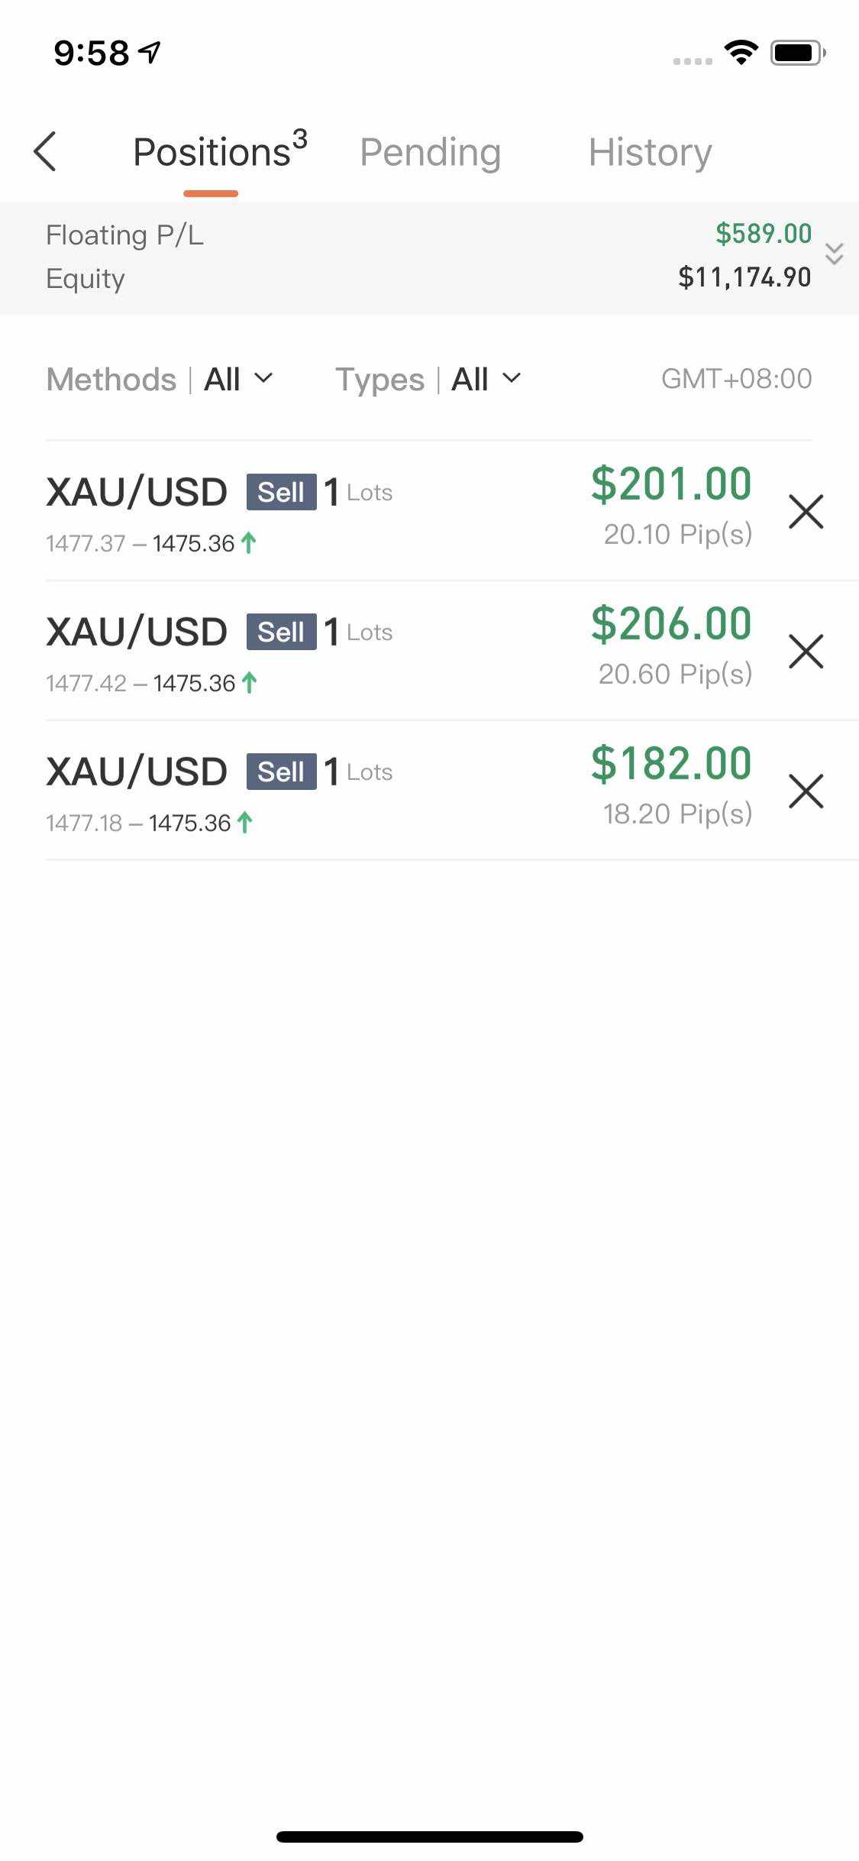Tap the green arrow beside 1477.37 – 1475.36

(x=248, y=543)
